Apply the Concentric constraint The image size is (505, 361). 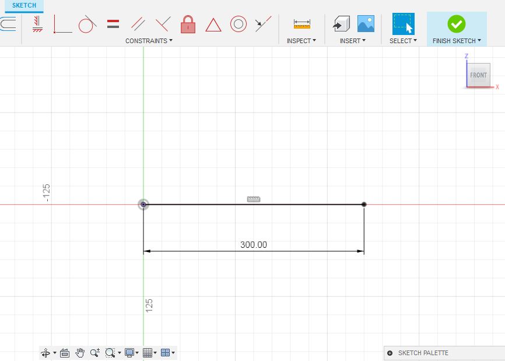pyautogui.click(x=239, y=24)
